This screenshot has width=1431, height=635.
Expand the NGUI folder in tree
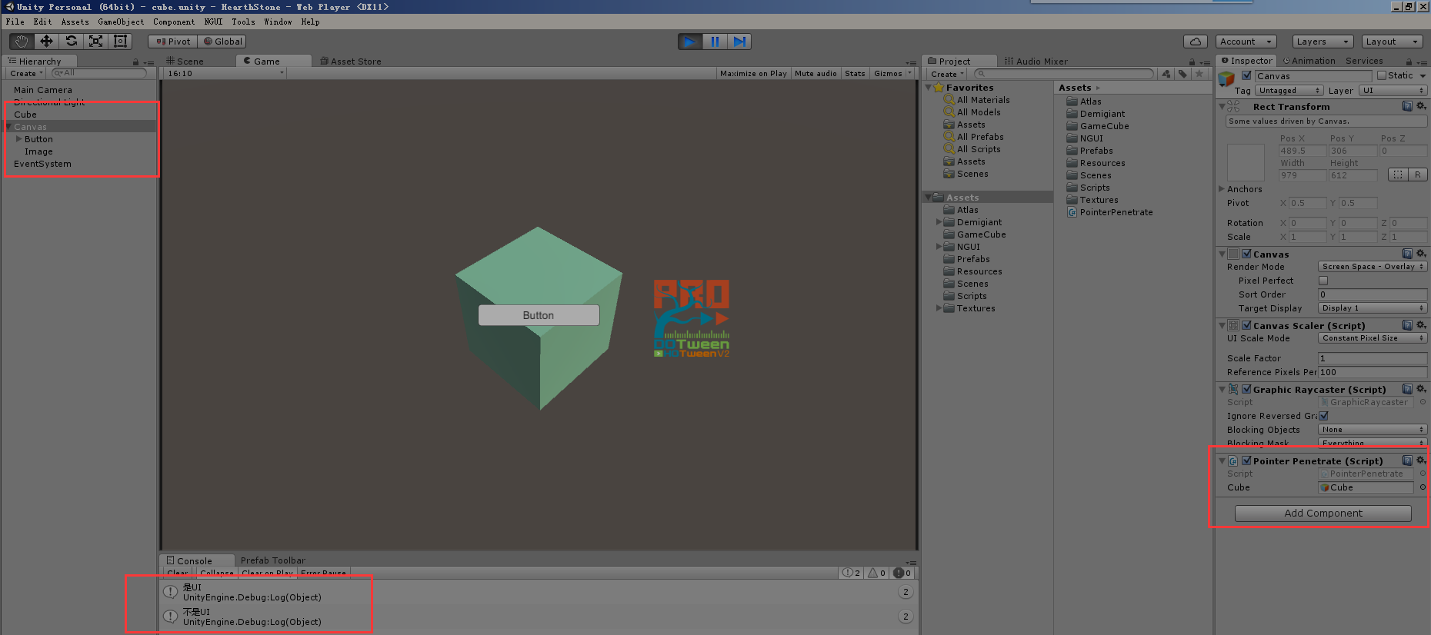(939, 247)
